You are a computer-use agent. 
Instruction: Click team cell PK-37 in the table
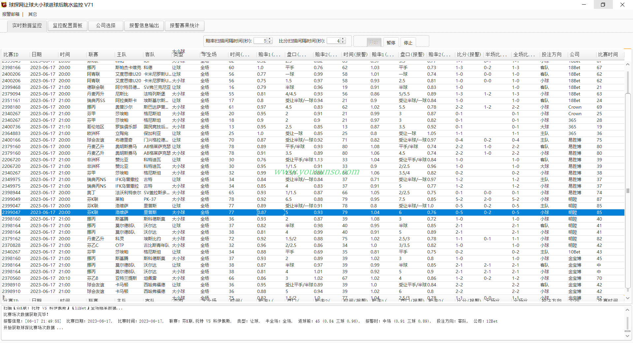(x=150, y=199)
